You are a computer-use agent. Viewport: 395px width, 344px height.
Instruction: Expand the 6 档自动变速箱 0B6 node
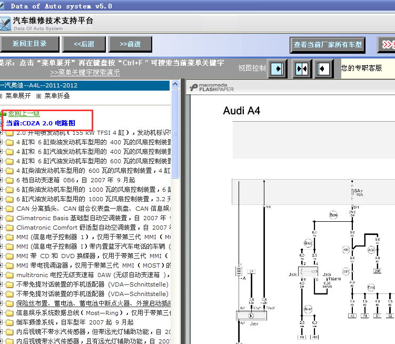pos(1,180)
